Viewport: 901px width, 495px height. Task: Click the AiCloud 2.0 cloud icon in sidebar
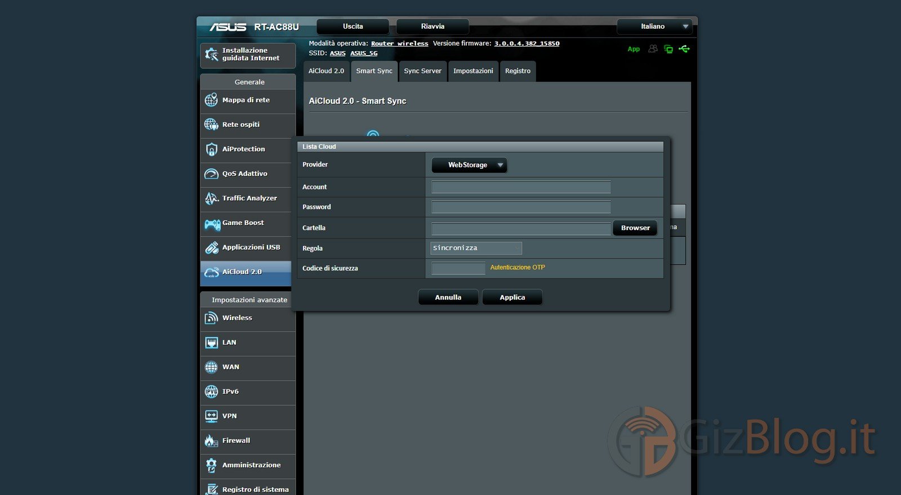(x=211, y=272)
